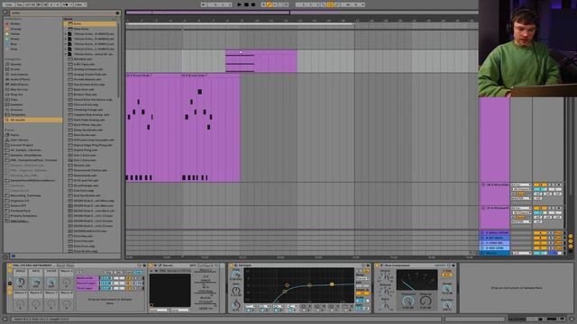Click the RATE macro knob
The width and height of the screenshot is (577, 324).
[x=36, y=282]
